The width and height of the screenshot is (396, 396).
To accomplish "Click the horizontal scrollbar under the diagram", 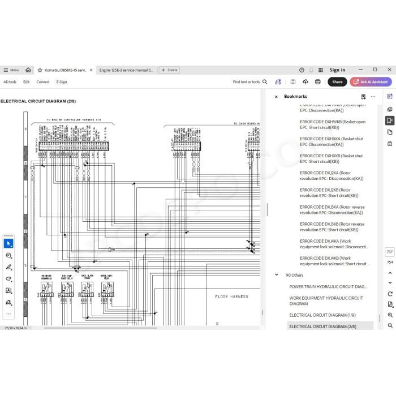I will (x=101, y=328).
